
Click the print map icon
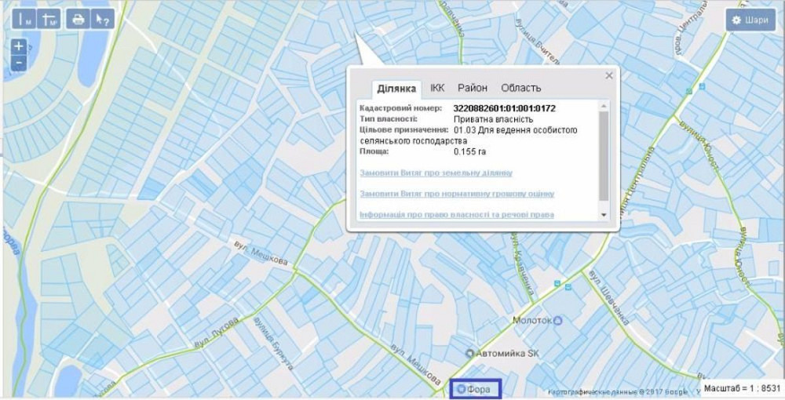78,19
